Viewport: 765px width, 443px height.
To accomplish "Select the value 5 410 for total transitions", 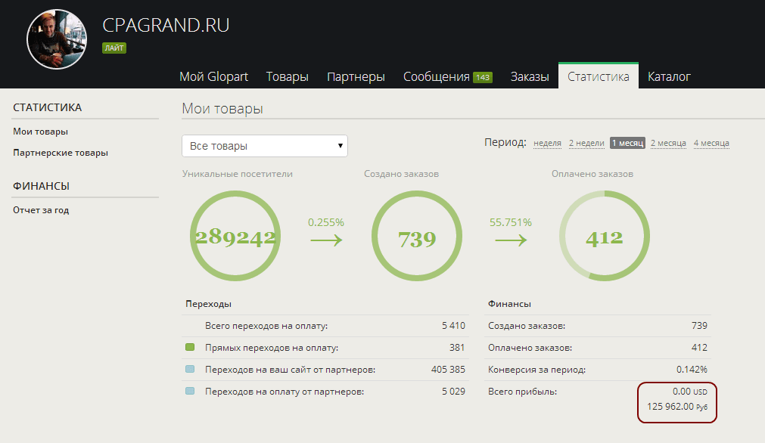I will tap(453, 326).
